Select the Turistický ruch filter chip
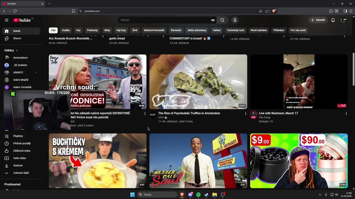The width and height of the screenshot is (355, 199). pos(236,30)
